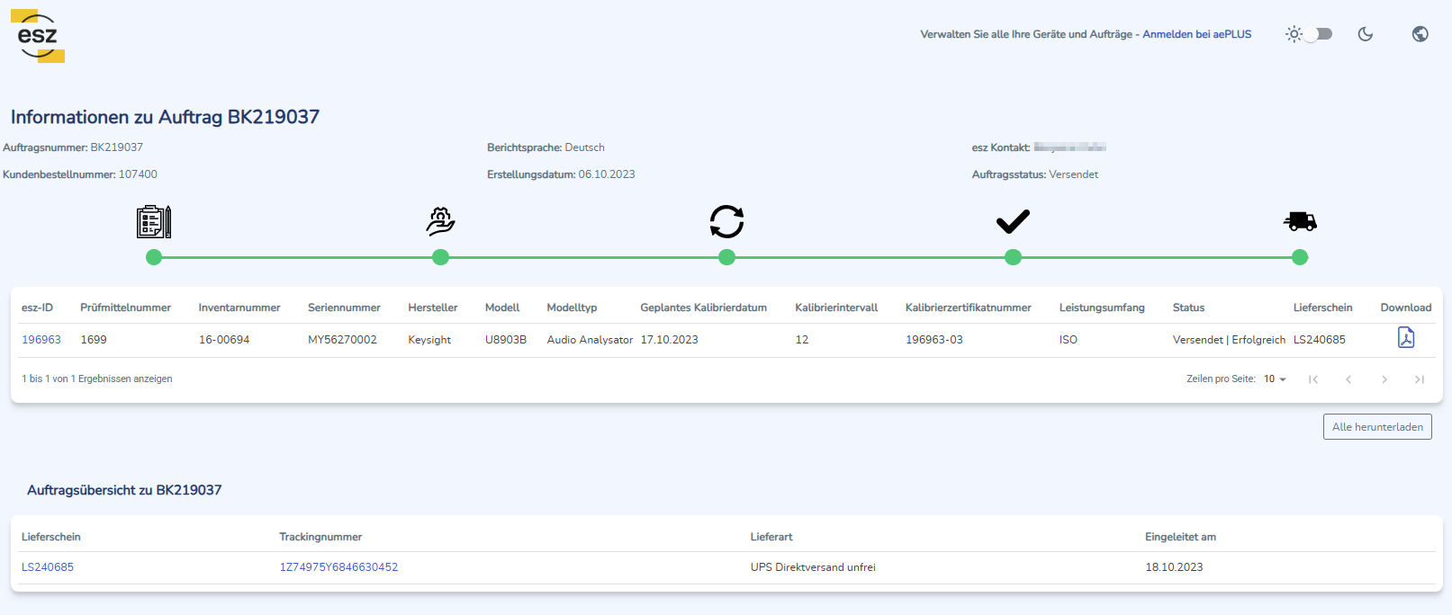Open the rows per page dropdown

pos(1275,379)
